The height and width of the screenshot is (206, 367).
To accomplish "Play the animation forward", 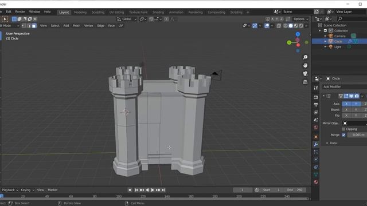I will tap(153, 190).
